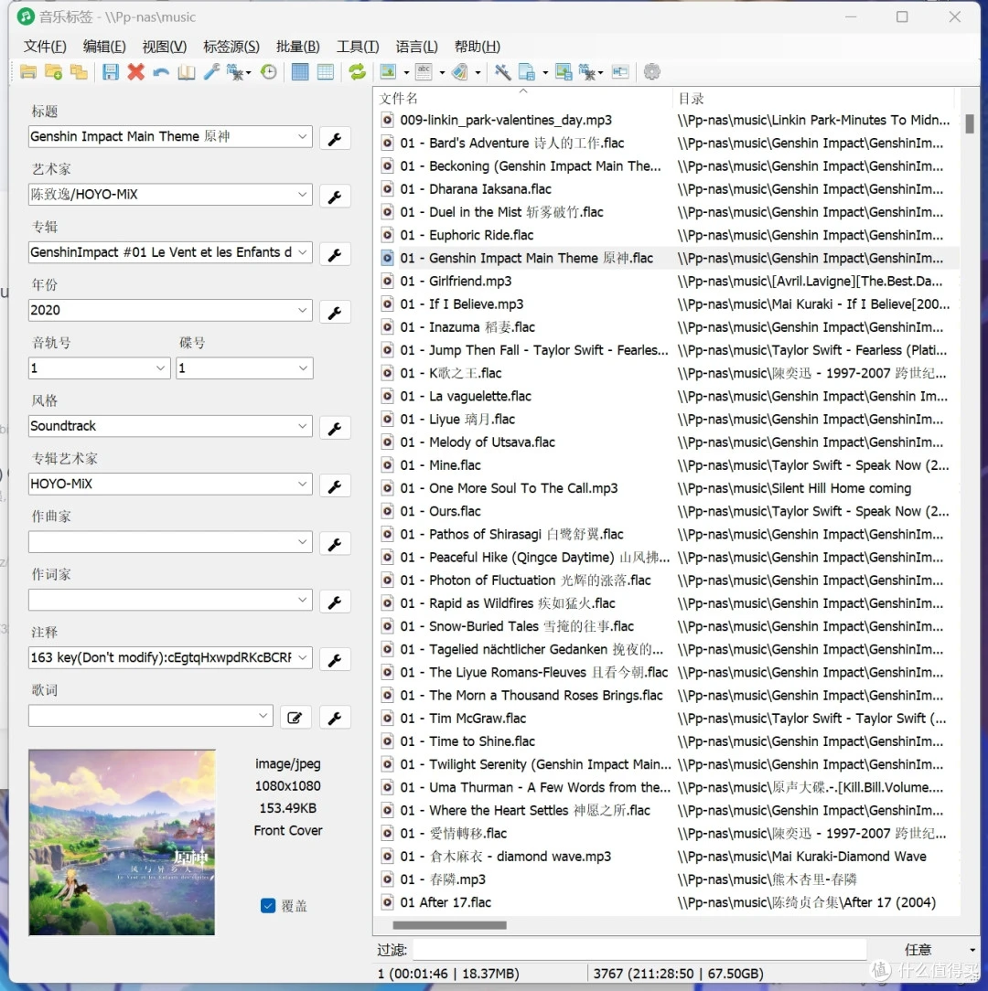Click the clock history icon in toolbar
The height and width of the screenshot is (991, 988).
(268, 72)
